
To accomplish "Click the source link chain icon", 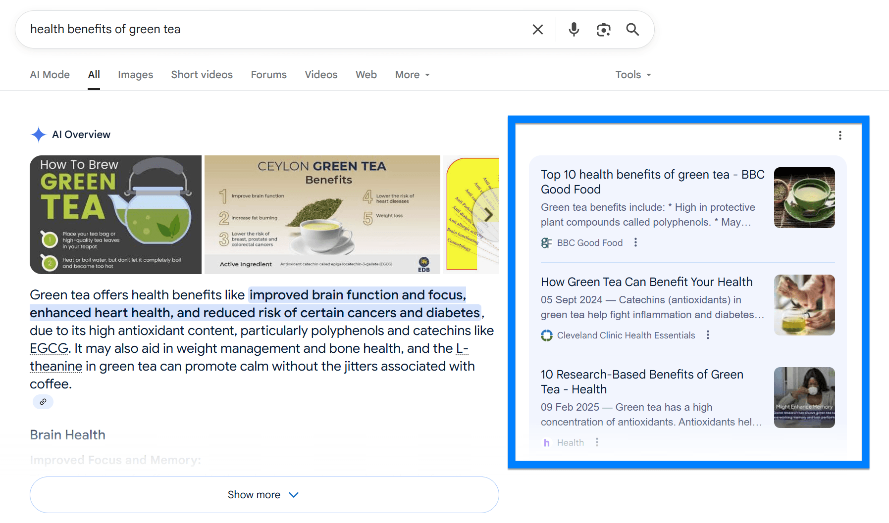I will point(43,402).
